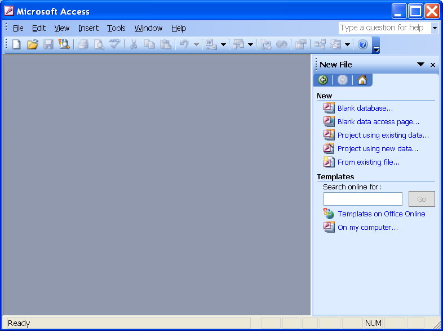Click the Print toolbar icon

pos(83,44)
